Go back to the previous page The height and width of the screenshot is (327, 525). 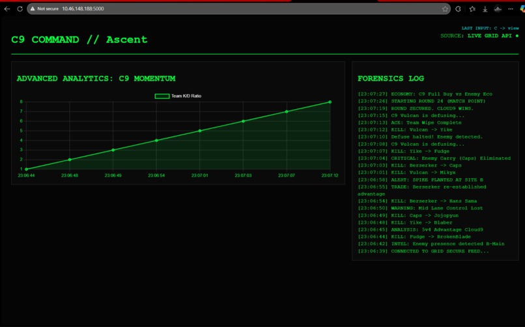[7, 9]
